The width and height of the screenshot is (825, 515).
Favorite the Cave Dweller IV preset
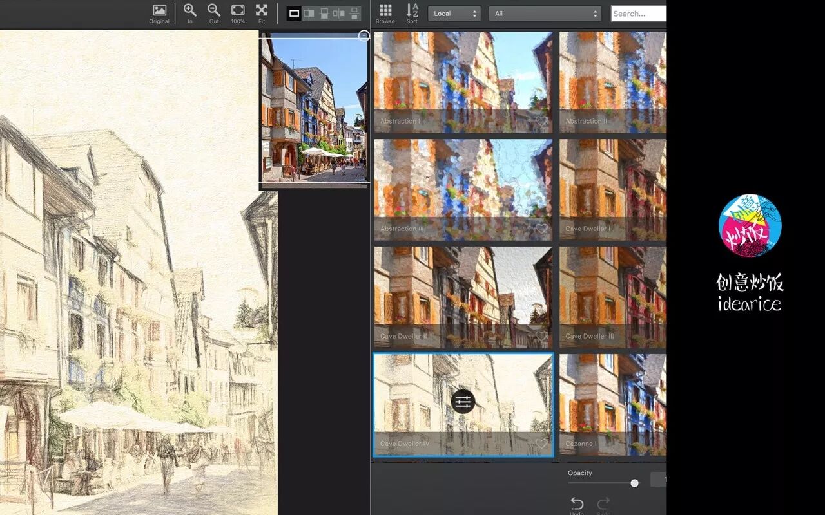click(541, 444)
